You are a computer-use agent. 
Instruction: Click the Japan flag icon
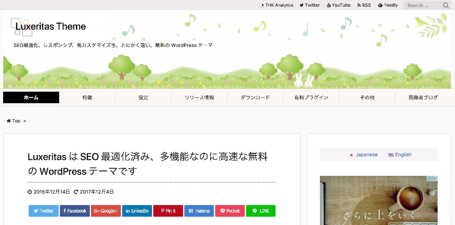pyautogui.click(x=352, y=155)
